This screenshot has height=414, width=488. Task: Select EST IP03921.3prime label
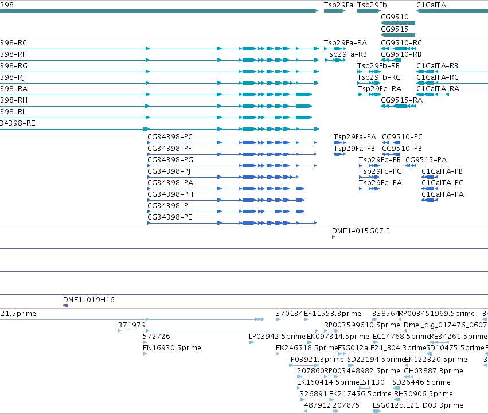click(316, 360)
